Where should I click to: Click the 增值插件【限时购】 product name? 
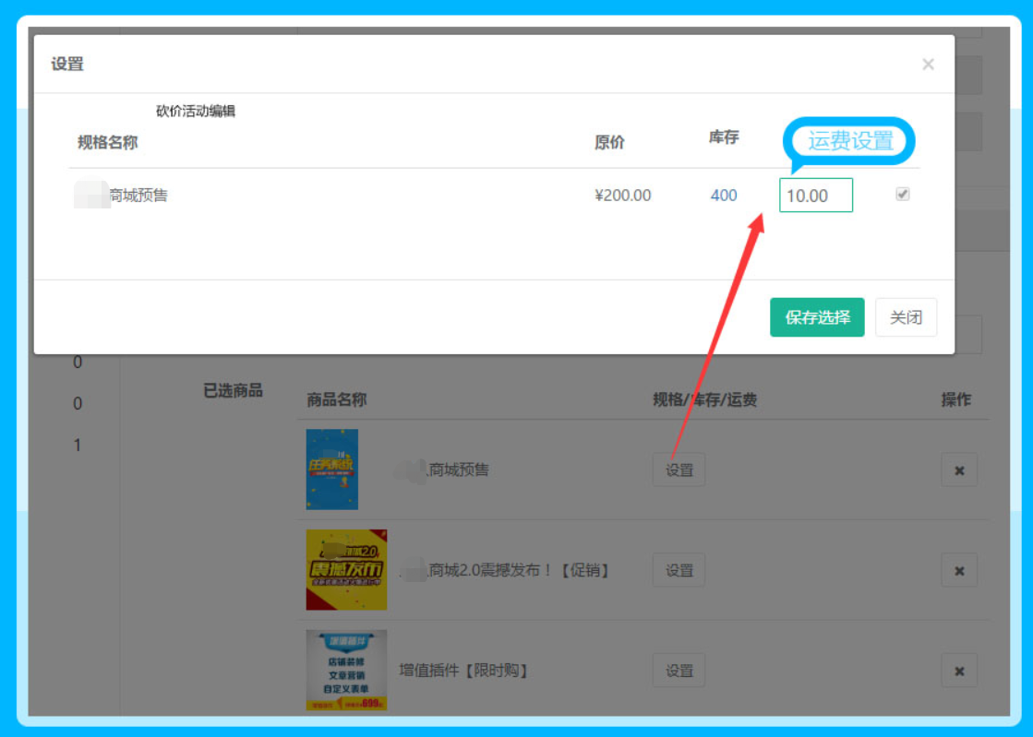tap(463, 670)
